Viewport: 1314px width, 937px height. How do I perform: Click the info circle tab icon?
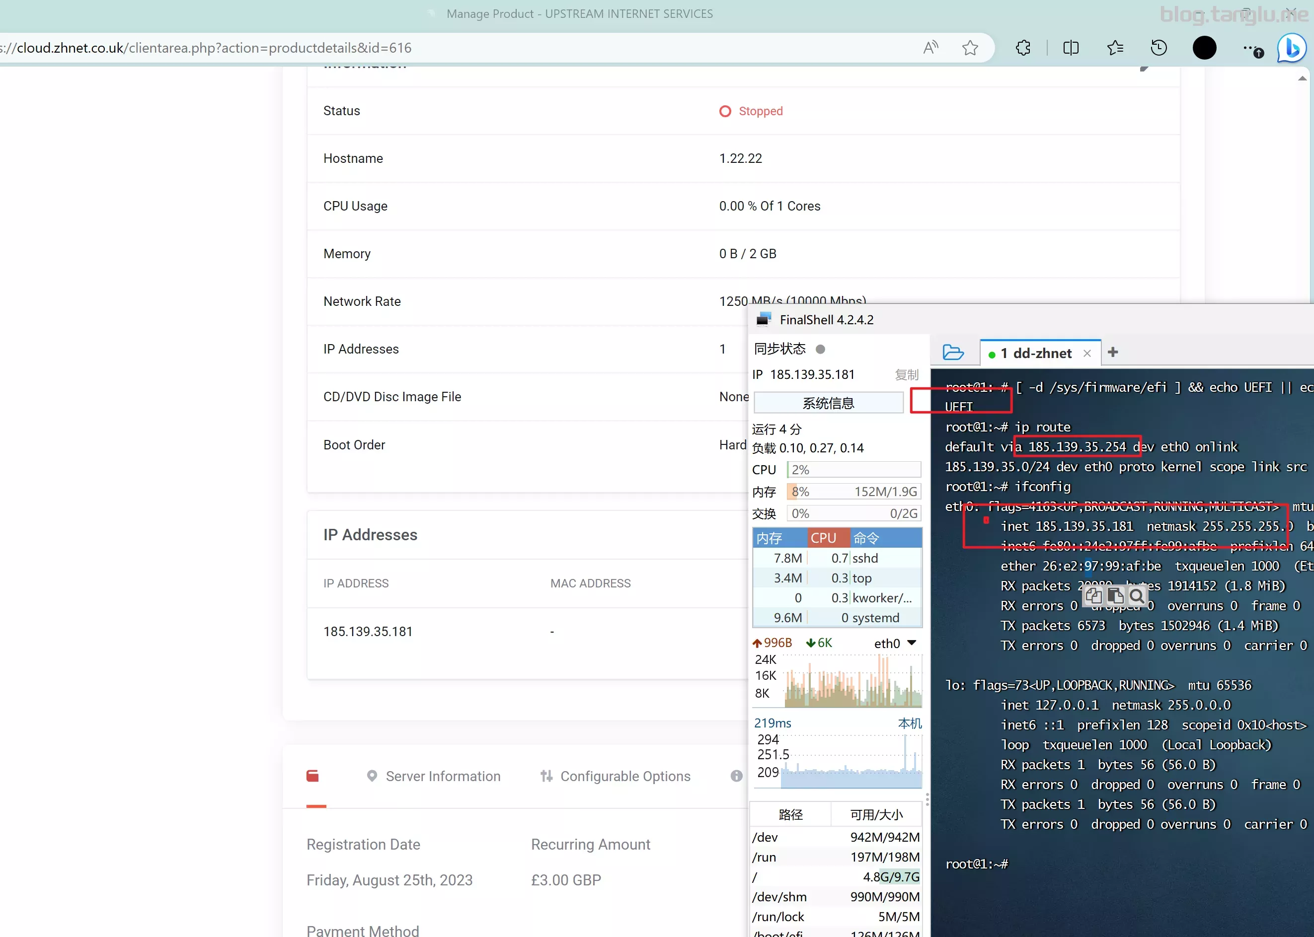coord(736,776)
